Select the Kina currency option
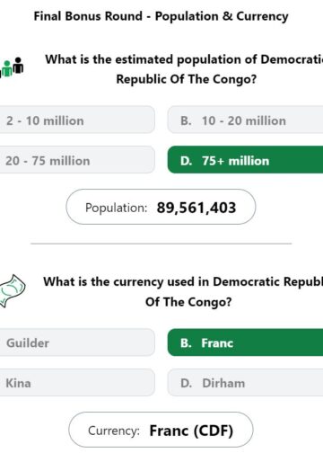Viewport: 323px width, 453px height. point(77,382)
